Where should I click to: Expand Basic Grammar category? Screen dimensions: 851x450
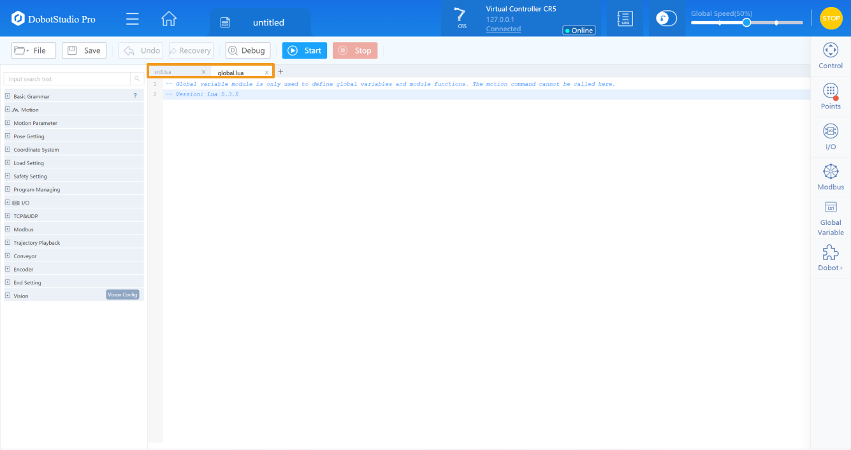click(8, 96)
